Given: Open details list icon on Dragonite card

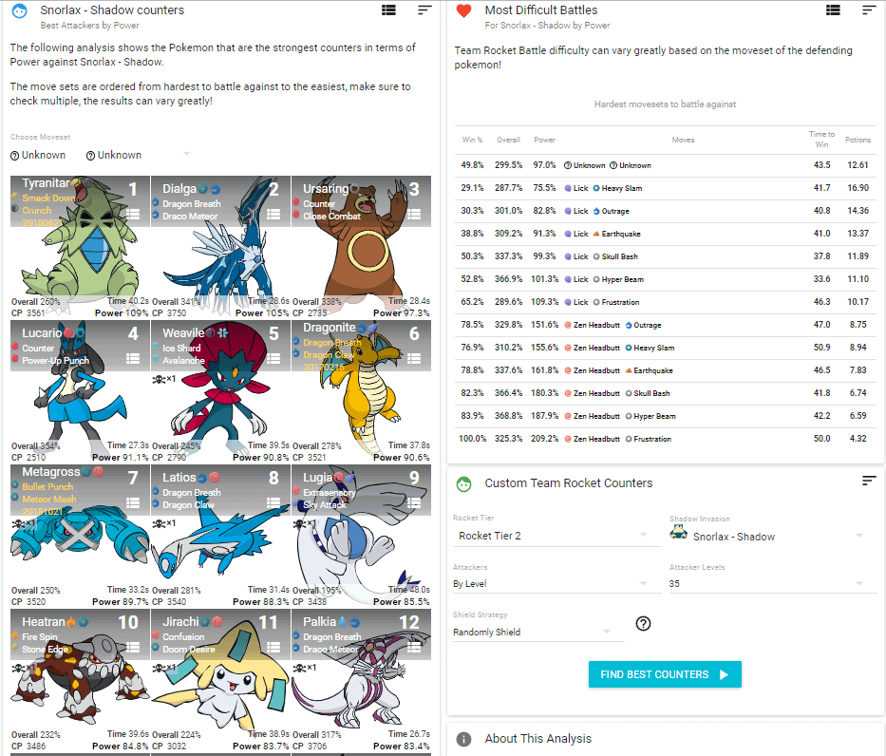Looking at the screenshot, I should 414,358.
